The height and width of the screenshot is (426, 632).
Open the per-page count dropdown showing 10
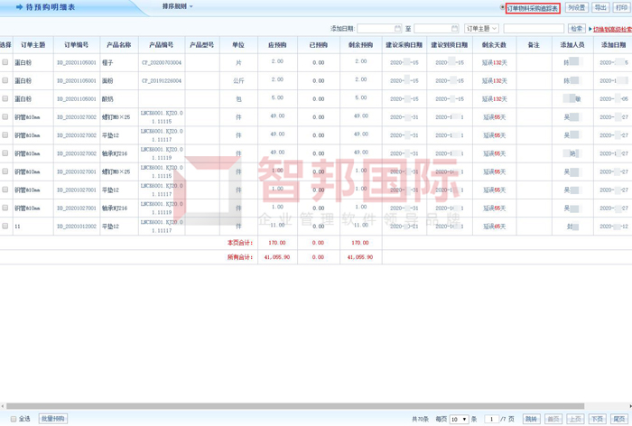(x=460, y=419)
